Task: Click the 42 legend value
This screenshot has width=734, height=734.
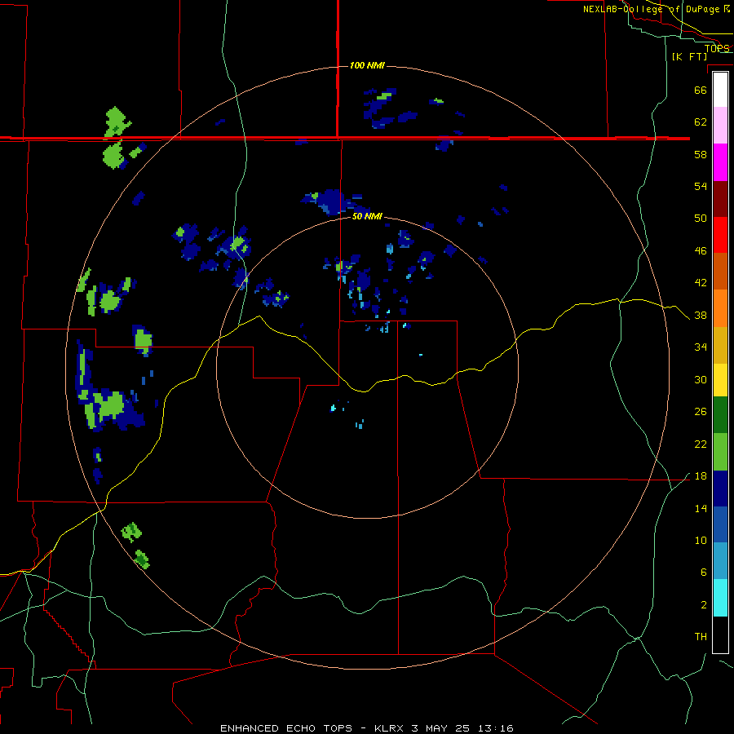Action: point(701,283)
